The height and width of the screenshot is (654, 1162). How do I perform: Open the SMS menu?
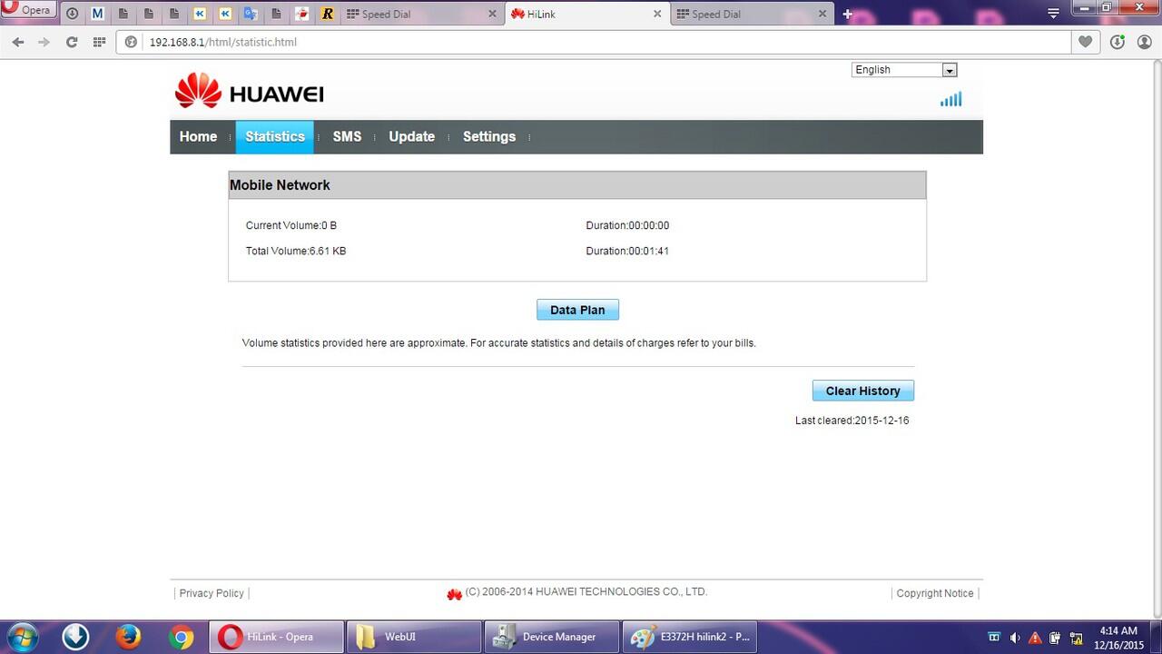(347, 136)
